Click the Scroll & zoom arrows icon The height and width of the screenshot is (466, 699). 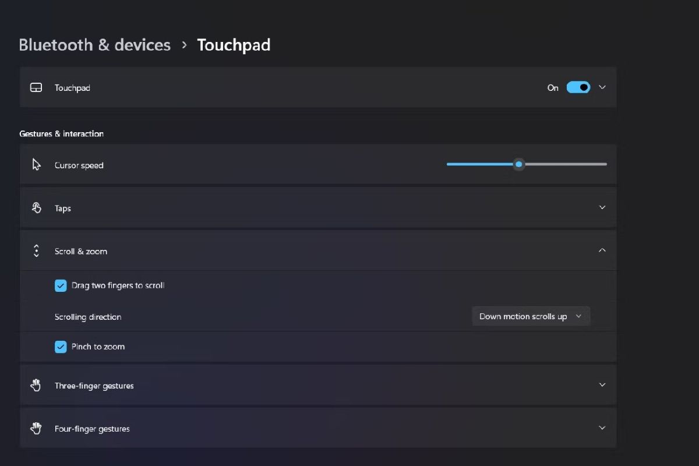click(x=36, y=251)
